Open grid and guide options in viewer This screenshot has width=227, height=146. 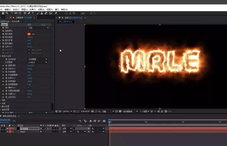pyautogui.click(x=74, y=111)
